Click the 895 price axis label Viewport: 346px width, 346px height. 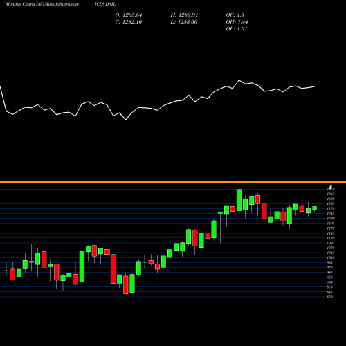click(330, 282)
